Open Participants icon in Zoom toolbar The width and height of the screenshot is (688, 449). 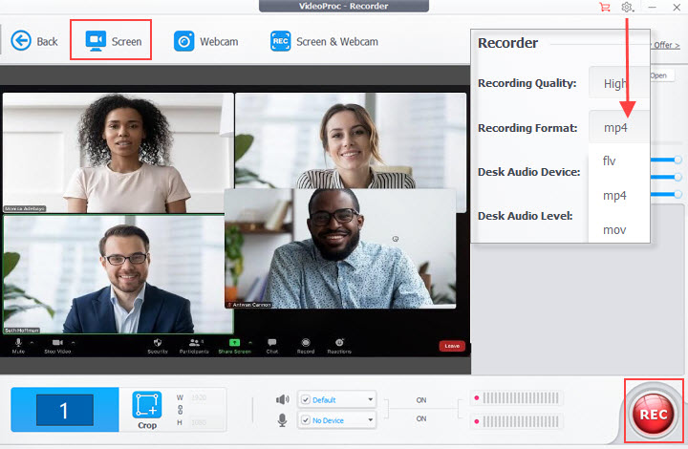(194, 342)
